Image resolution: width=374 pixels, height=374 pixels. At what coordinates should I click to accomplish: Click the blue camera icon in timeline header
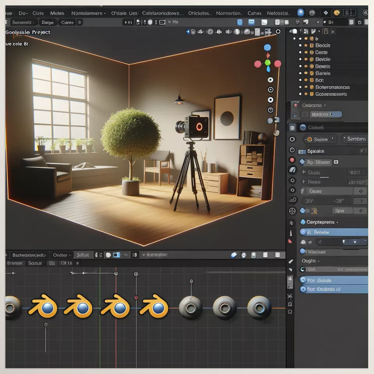[x=116, y=255]
